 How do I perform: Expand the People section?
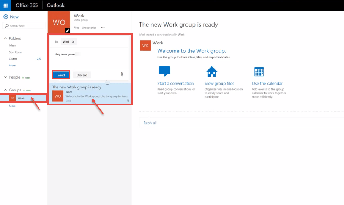(x=5, y=77)
